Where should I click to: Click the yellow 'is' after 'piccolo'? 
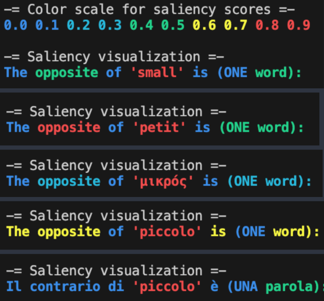[218, 232]
